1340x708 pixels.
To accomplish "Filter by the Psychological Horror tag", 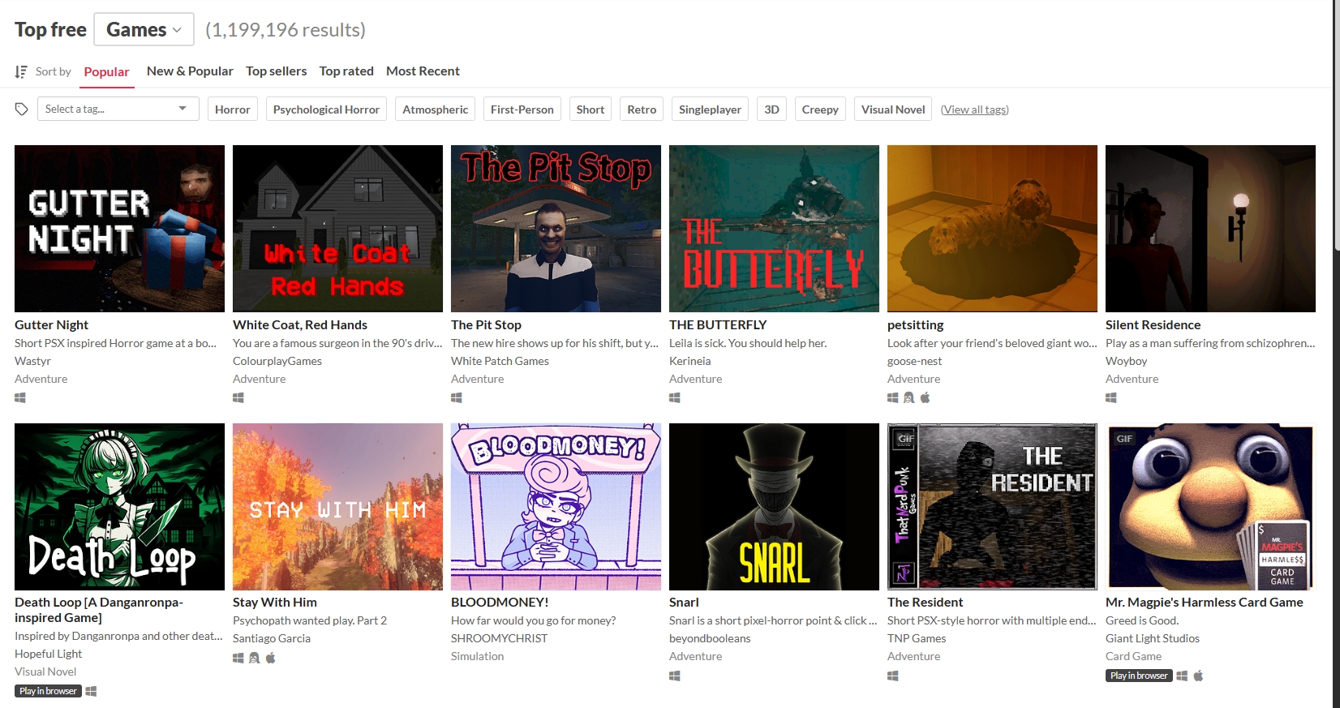I will click(x=326, y=109).
